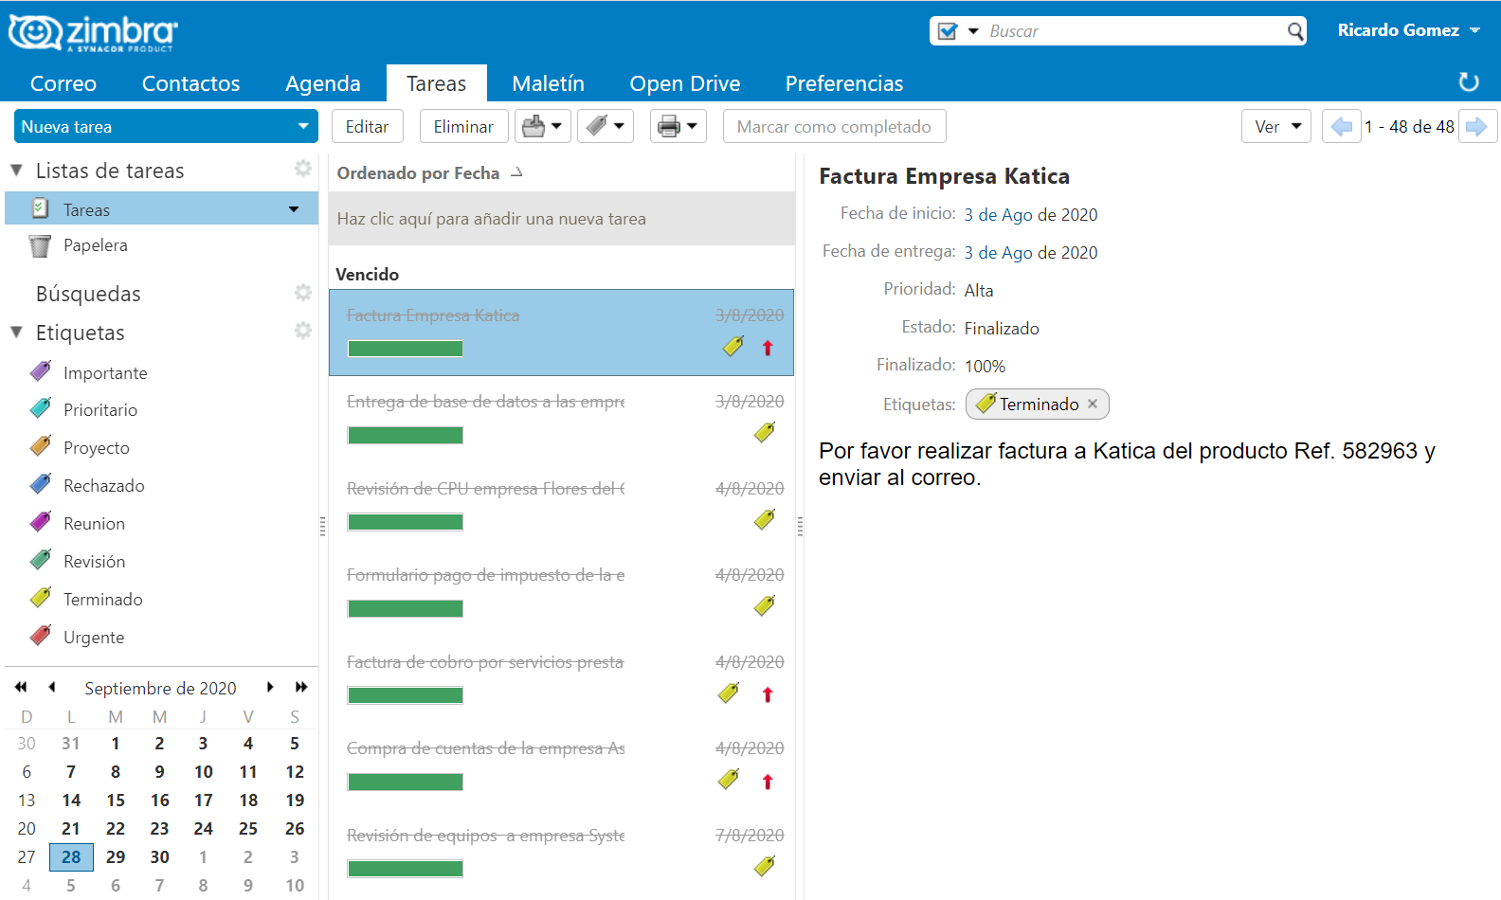Viewport: 1501px width, 900px height.
Task: Remove the Terminado tag from task
Action: tap(1093, 404)
